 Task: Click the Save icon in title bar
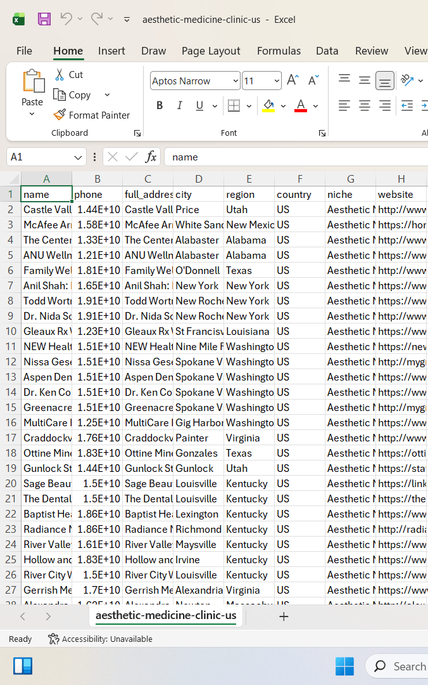pos(44,19)
